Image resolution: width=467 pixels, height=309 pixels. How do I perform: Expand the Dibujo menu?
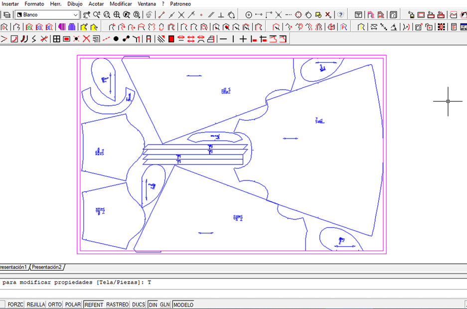pos(75,4)
